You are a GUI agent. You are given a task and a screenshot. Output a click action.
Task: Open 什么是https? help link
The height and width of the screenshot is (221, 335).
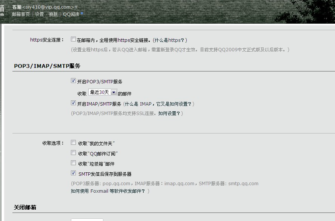click(x=169, y=40)
